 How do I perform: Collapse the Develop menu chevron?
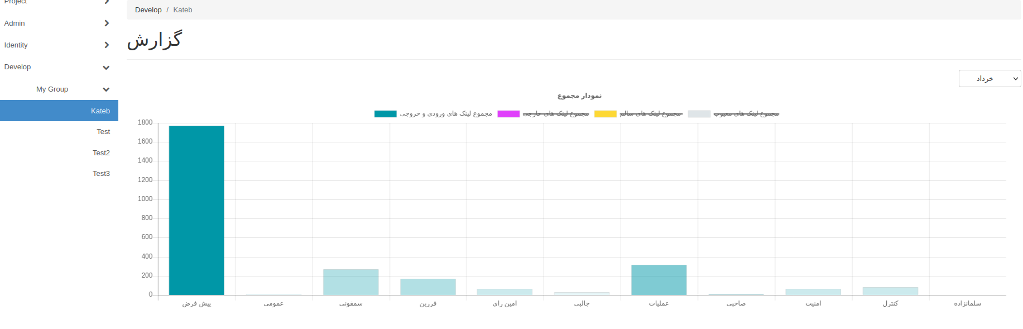[106, 67]
